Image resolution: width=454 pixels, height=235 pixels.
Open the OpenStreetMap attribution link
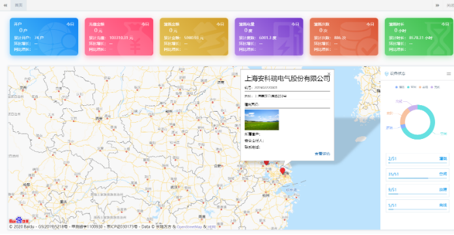189,227
